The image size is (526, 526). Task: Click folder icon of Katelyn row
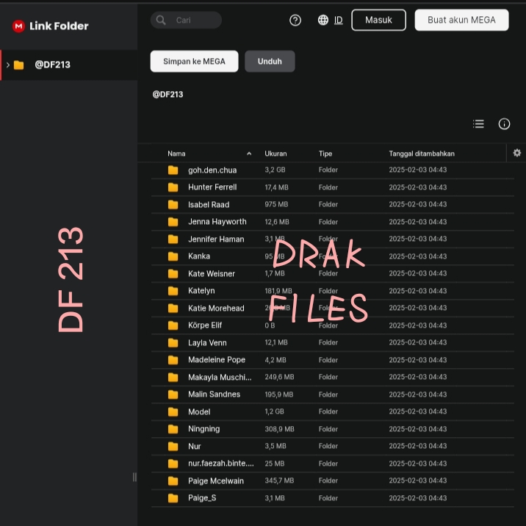(173, 291)
